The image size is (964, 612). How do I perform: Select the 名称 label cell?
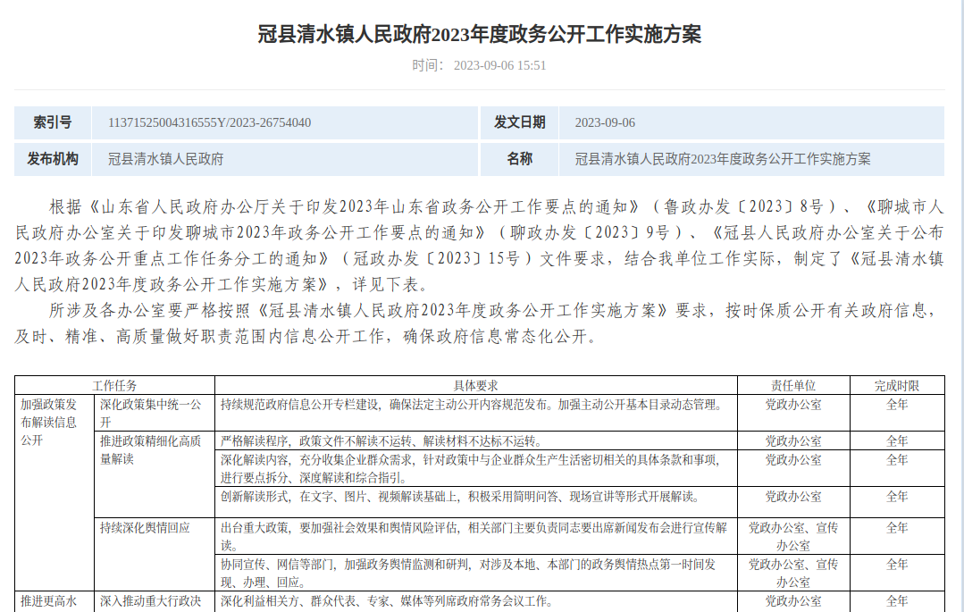click(520, 159)
